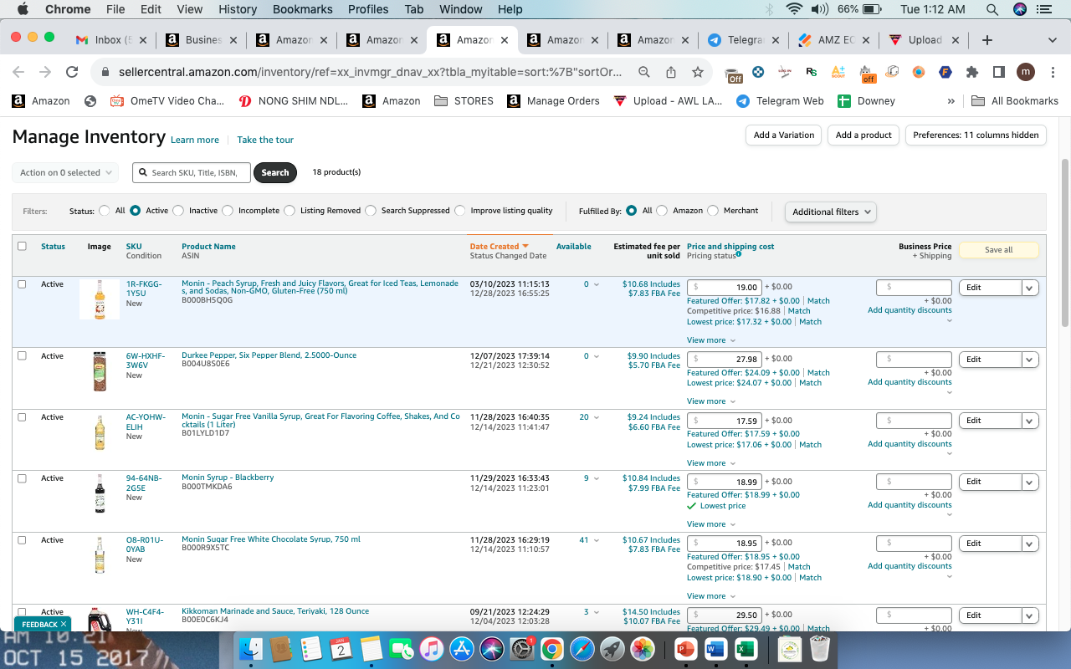Open the Edit dropdown arrow for Durkee Pepper

point(1030,360)
